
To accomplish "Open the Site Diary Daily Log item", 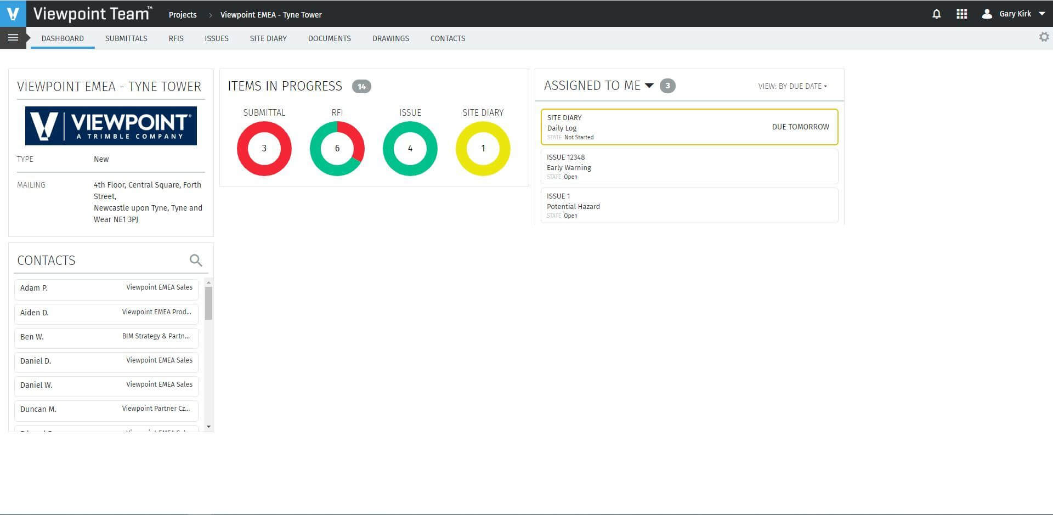I will click(689, 127).
